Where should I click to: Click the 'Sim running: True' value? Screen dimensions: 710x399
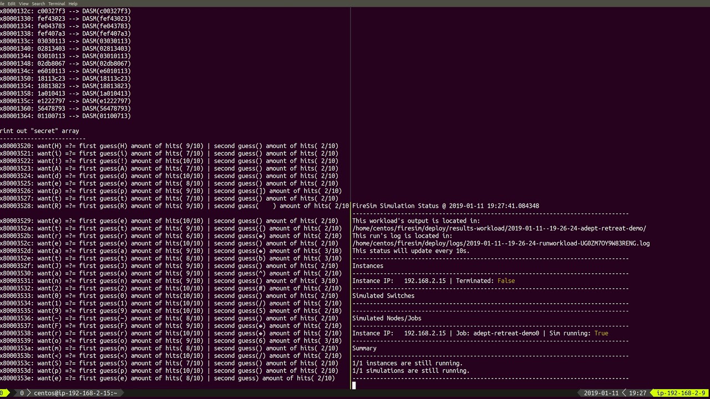coord(579,333)
